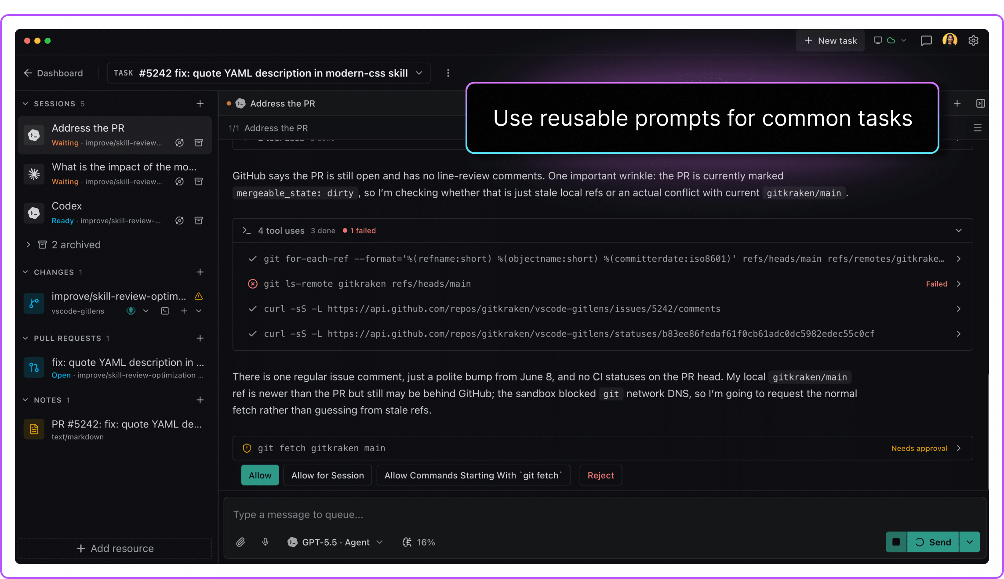The height and width of the screenshot is (579, 1004).
Task: Select the Address the PR session
Action: (115, 135)
